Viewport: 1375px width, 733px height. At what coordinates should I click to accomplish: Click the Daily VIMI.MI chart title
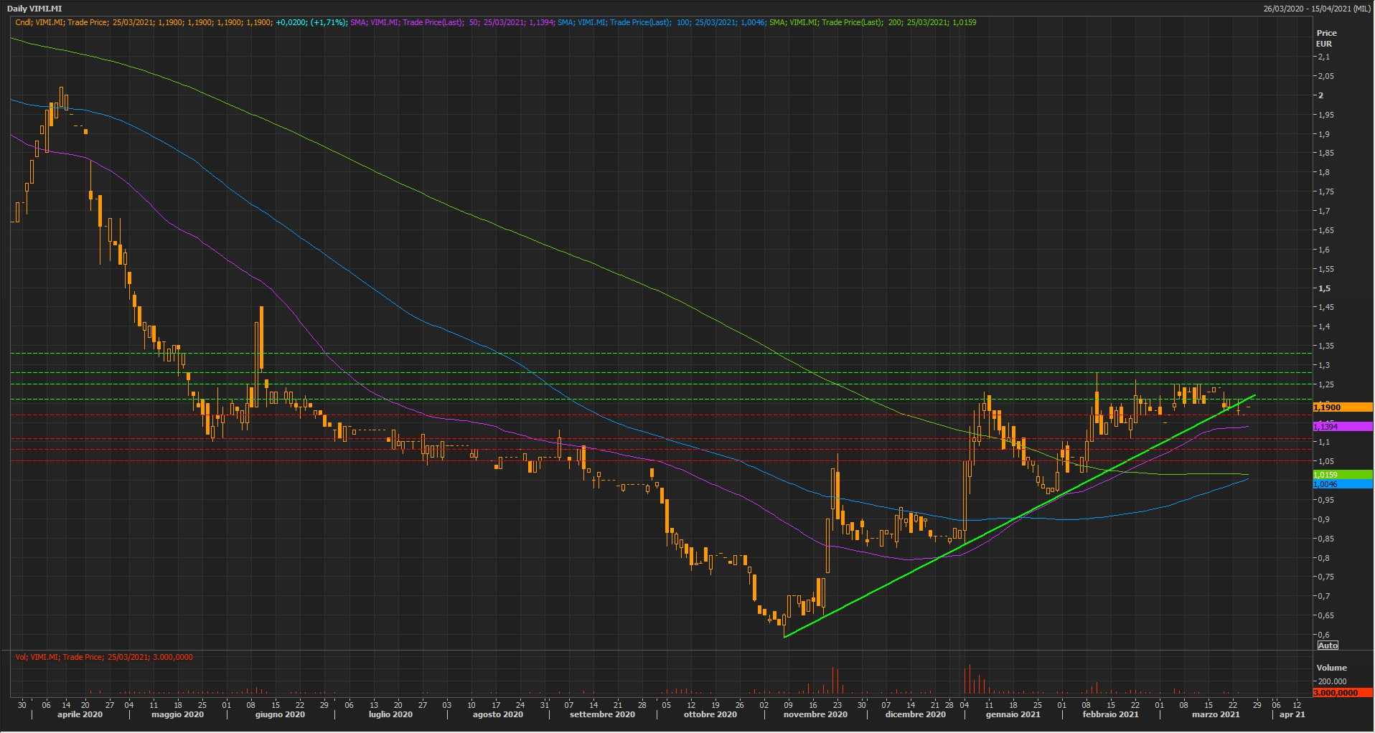pos(34,9)
